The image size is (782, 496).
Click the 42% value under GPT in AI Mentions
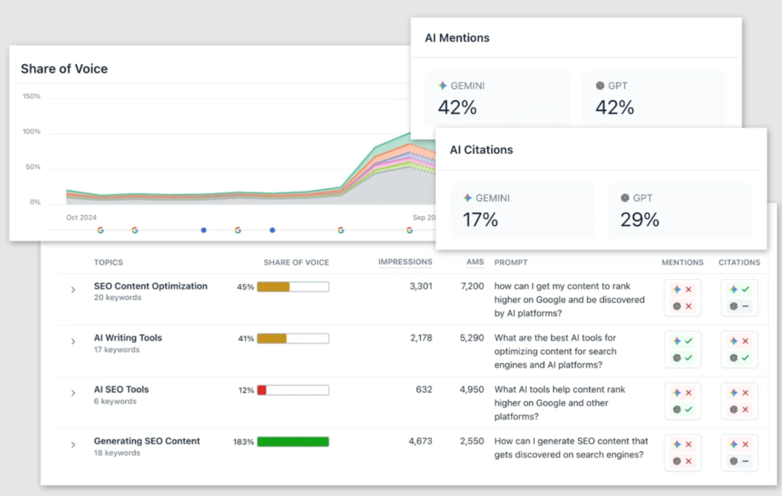(615, 108)
